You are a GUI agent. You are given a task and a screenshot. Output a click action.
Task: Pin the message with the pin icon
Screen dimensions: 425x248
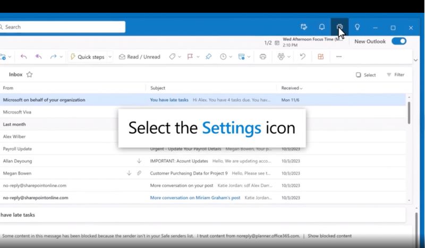pyautogui.click(x=209, y=57)
